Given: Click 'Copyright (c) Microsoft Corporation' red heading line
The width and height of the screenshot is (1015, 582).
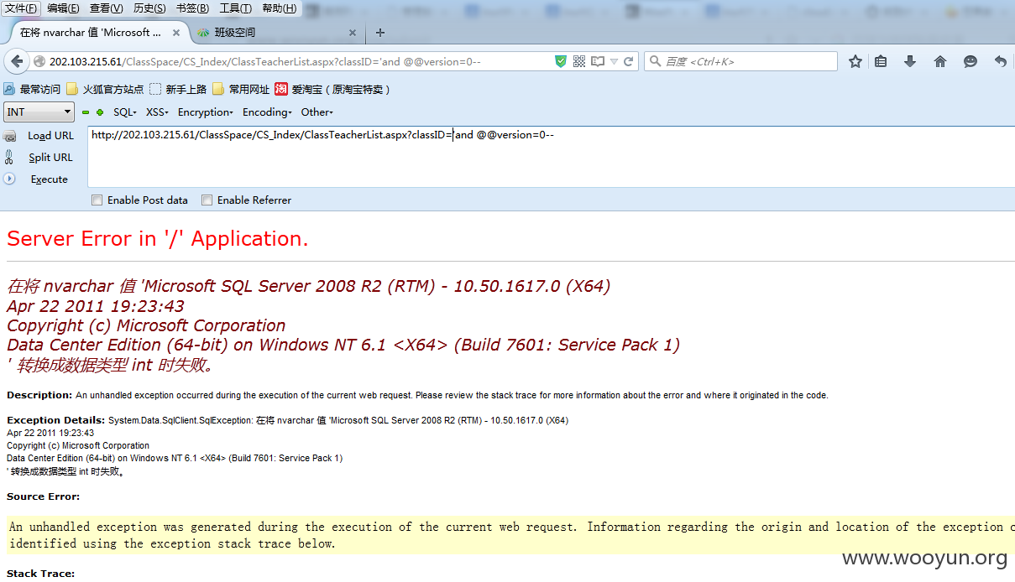Looking at the screenshot, I should click(x=146, y=325).
